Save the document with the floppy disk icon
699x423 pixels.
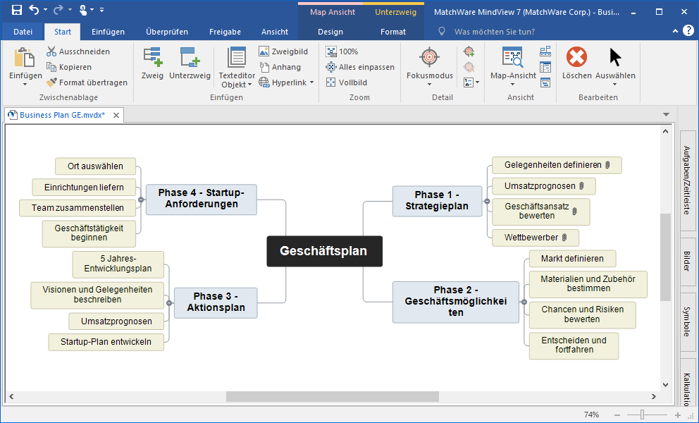(16, 9)
